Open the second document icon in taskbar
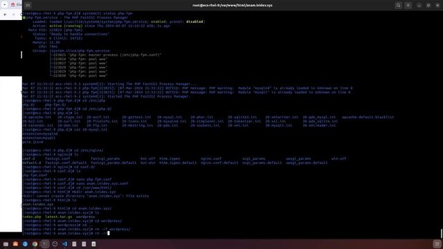This screenshot has width=443, height=249. (84, 244)
